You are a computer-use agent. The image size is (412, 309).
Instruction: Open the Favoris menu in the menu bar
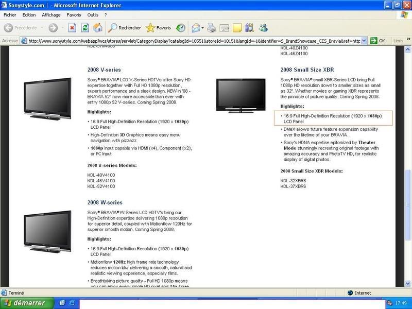point(74,15)
